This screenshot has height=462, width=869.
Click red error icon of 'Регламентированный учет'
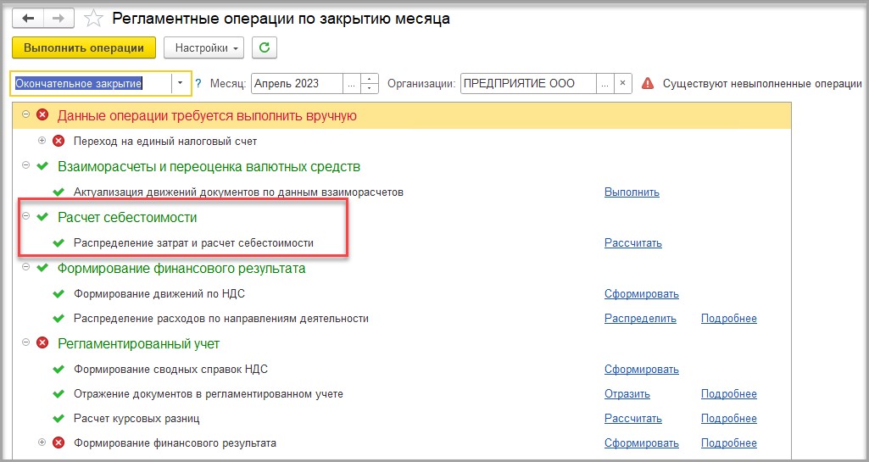coord(42,343)
